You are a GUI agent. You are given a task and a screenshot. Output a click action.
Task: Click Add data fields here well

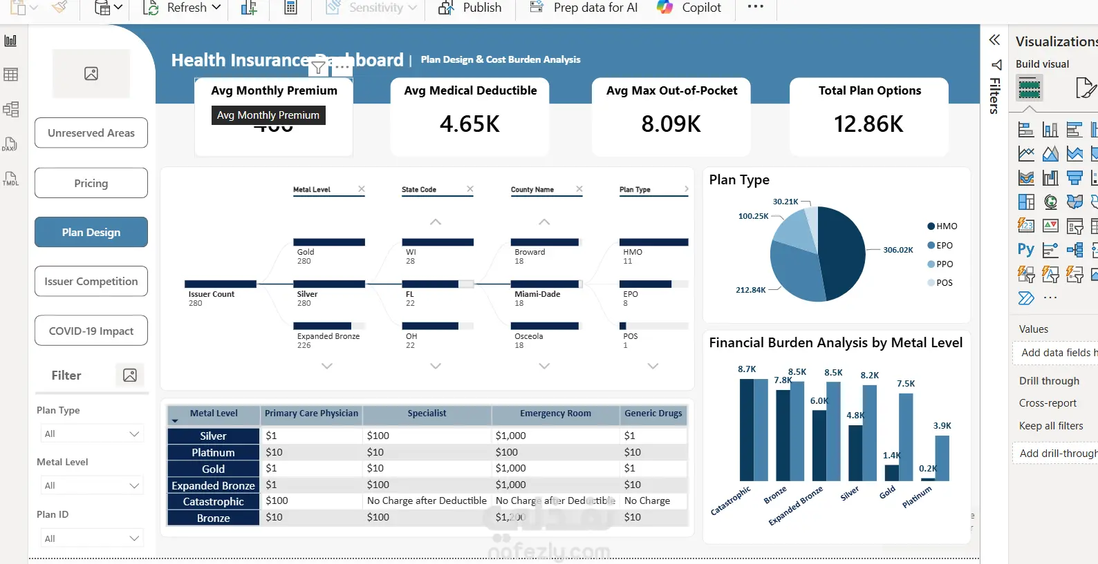pos(1055,353)
